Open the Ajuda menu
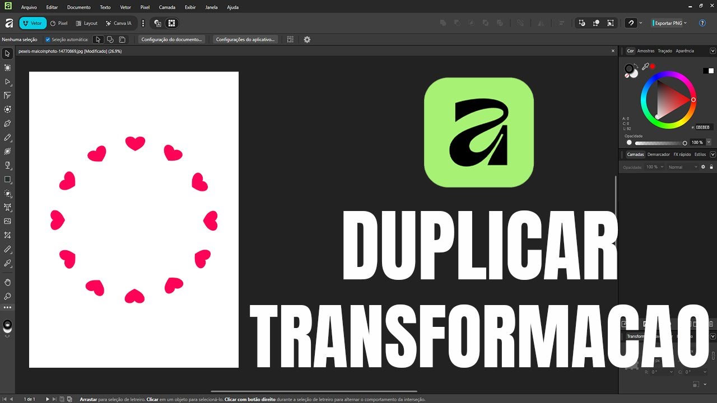This screenshot has height=403, width=717. coord(232,7)
